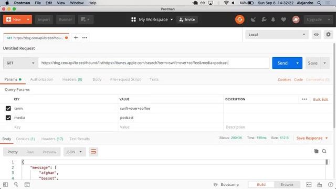Toggle response line wrap icon
The width and height of the screenshot is (336, 189).
pos(93,152)
